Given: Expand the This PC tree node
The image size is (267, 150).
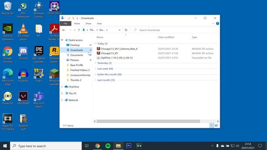Looking at the screenshot, I should pyautogui.click(x=62, y=93).
